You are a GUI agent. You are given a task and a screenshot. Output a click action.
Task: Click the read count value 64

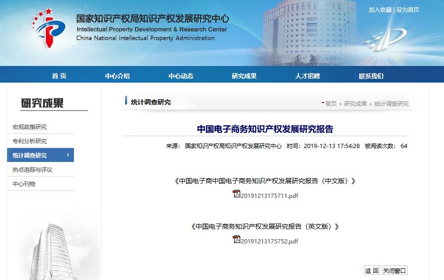[404, 146]
